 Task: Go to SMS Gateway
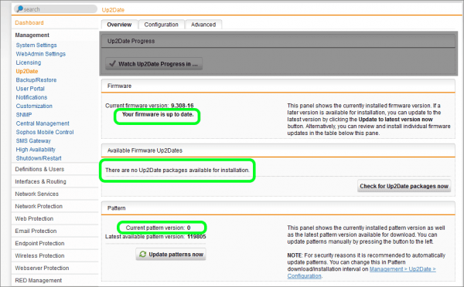tap(33, 141)
